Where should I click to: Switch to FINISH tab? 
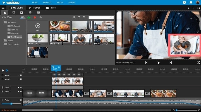pyautogui.click(x=51, y=8)
